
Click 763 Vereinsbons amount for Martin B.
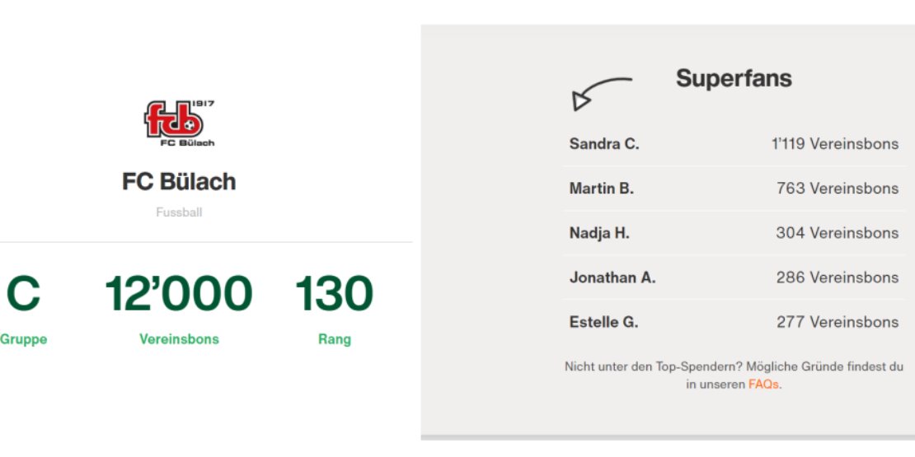tap(838, 189)
